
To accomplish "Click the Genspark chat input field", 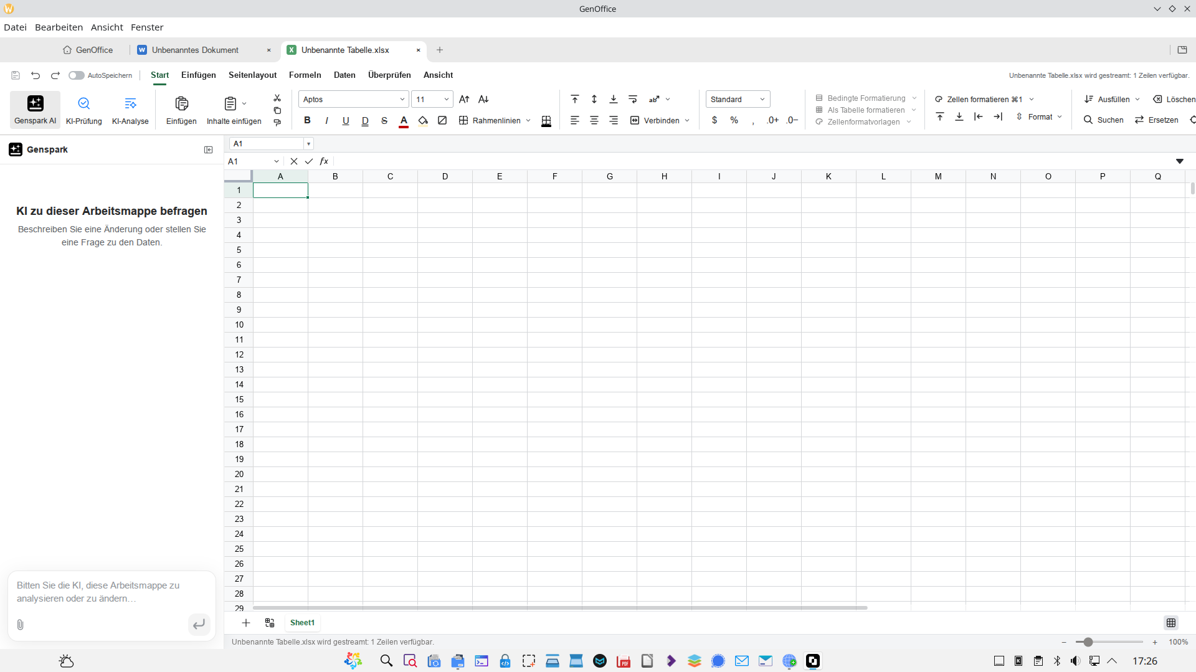I will [x=112, y=592].
